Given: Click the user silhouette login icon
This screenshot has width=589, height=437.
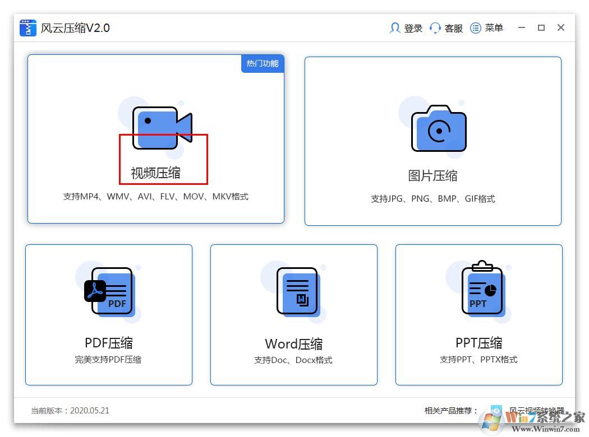Looking at the screenshot, I should coord(394,28).
